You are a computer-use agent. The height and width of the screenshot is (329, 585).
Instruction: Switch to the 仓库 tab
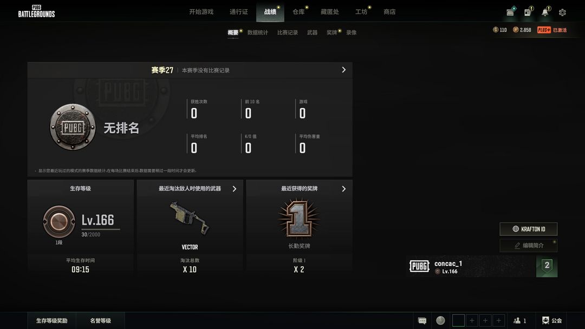(298, 12)
